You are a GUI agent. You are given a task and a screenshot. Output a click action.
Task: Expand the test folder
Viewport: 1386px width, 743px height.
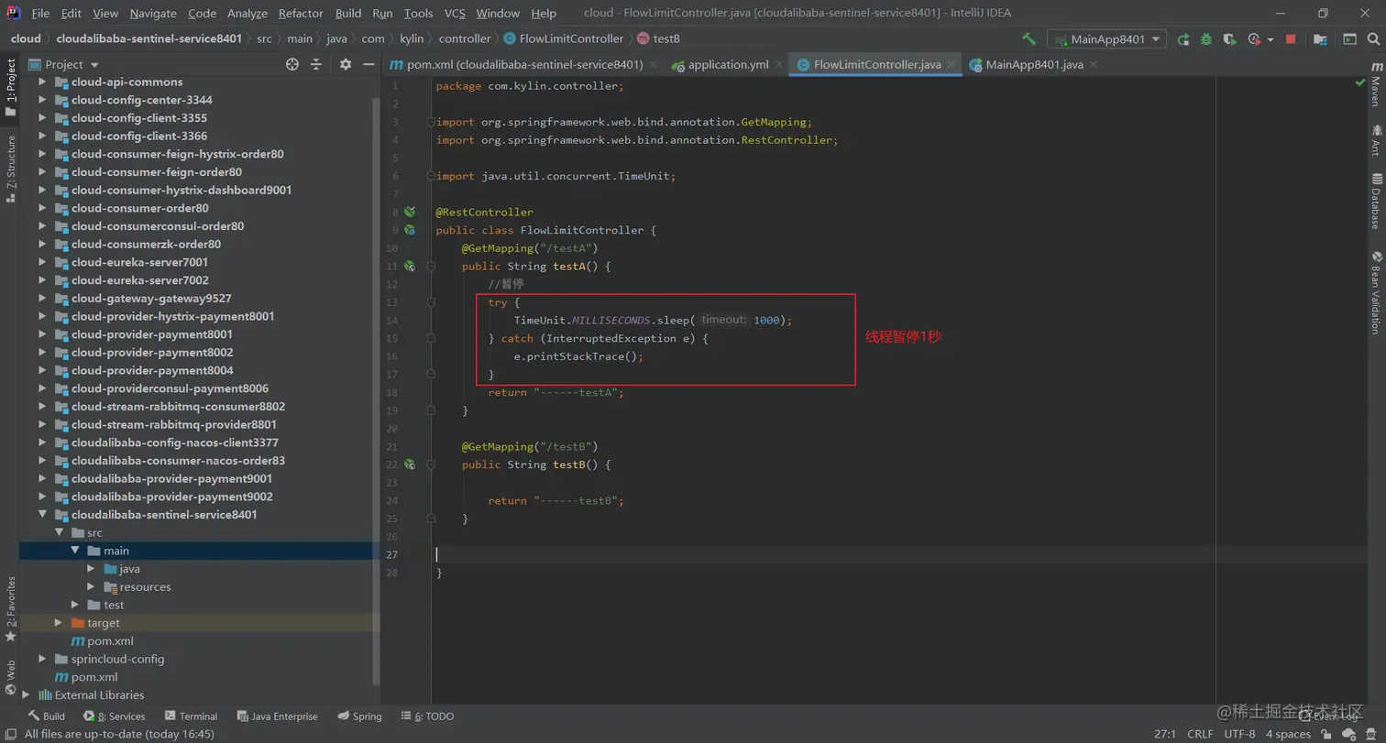75,605
